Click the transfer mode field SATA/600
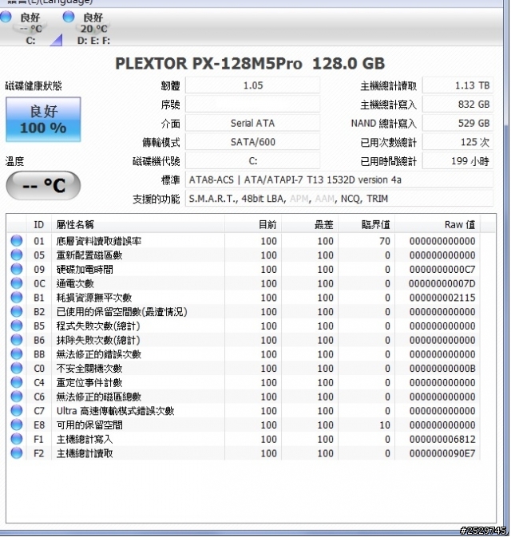This screenshot has height=537, width=511. (253, 142)
